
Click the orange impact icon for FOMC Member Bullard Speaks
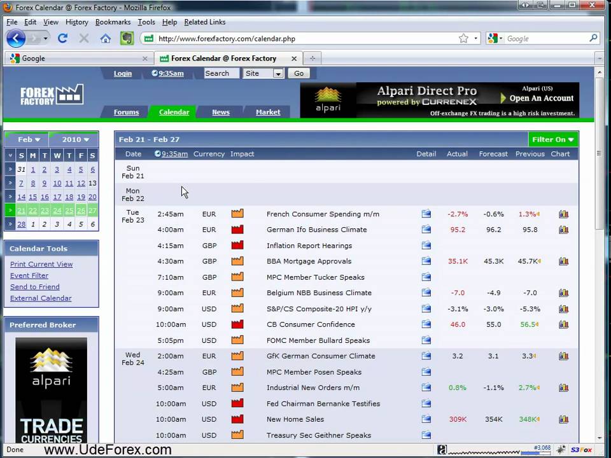(x=237, y=340)
